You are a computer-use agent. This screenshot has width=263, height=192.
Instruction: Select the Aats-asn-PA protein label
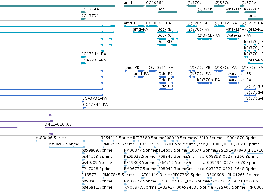point(240,80)
